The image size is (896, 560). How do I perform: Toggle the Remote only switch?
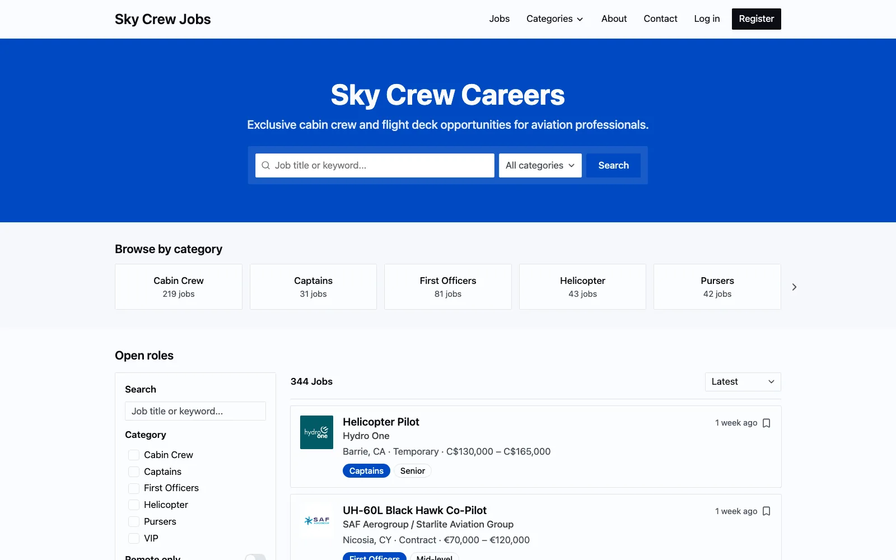pyautogui.click(x=255, y=557)
